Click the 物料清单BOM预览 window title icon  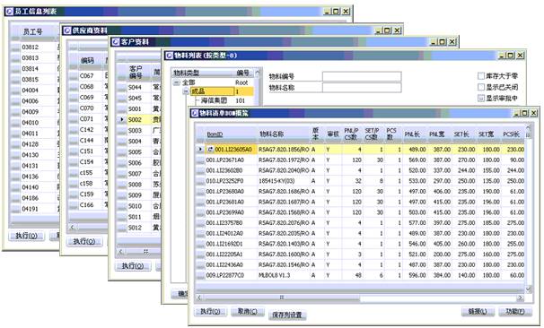(195, 113)
